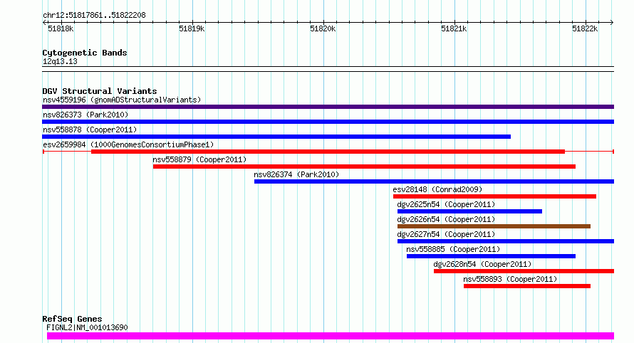Click the nsv558885 blue variant bar

pyautogui.click(x=491, y=256)
